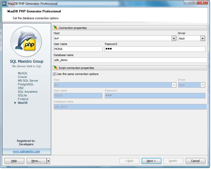Click the User name field with MONA
The width and height of the screenshot is (211, 169).
click(78, 49)
